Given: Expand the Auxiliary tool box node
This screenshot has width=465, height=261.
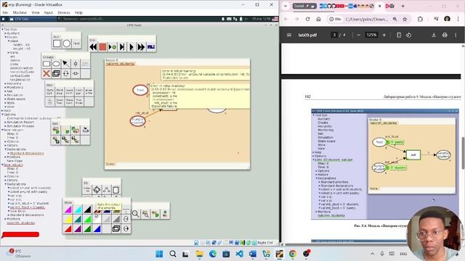Looking at the screenshot, I should pos(5,33).
